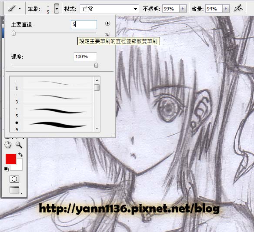Viewport: 254px width, 232px height.
Task: Click the red foreground color swatch
Action: click(x=11, y=159)
